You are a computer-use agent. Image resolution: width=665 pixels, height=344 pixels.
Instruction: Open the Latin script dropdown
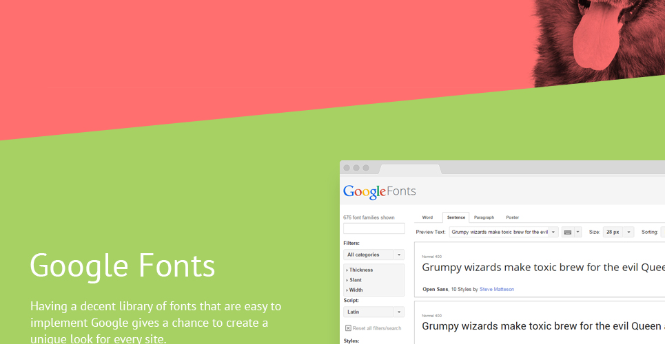pyautogui.click(x=374, y=312)
